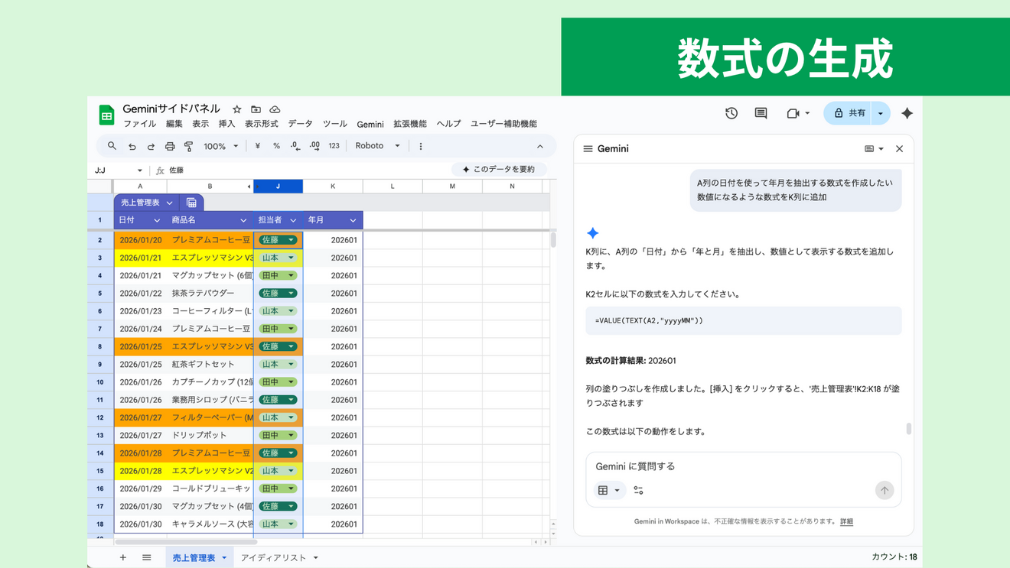
Task: Apply percent number format
Action: 276,146
